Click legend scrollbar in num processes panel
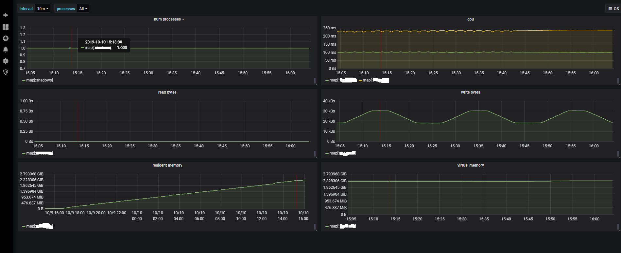 tap(315, 81)
